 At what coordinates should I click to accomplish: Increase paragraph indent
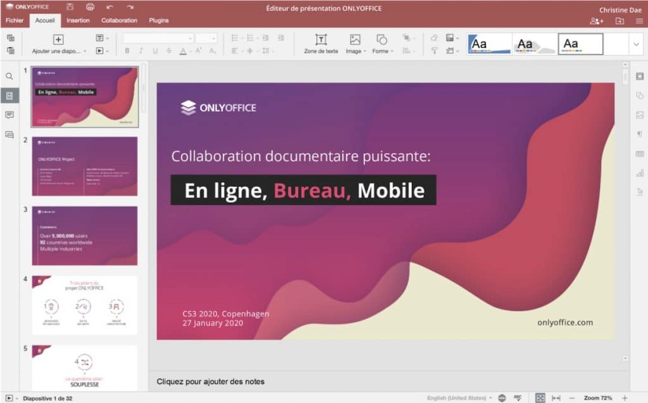[x=281, y=38]
